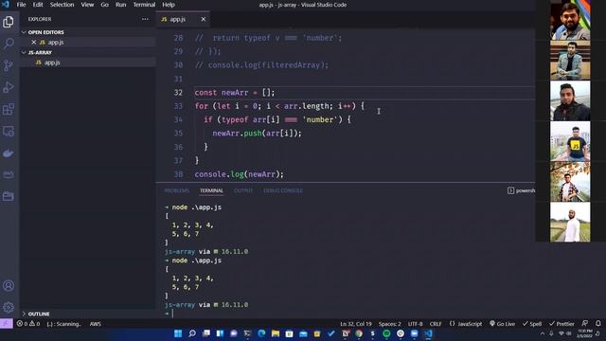Open the Remote Explorer view
606x341 pixels.
(x=9, y=132)
